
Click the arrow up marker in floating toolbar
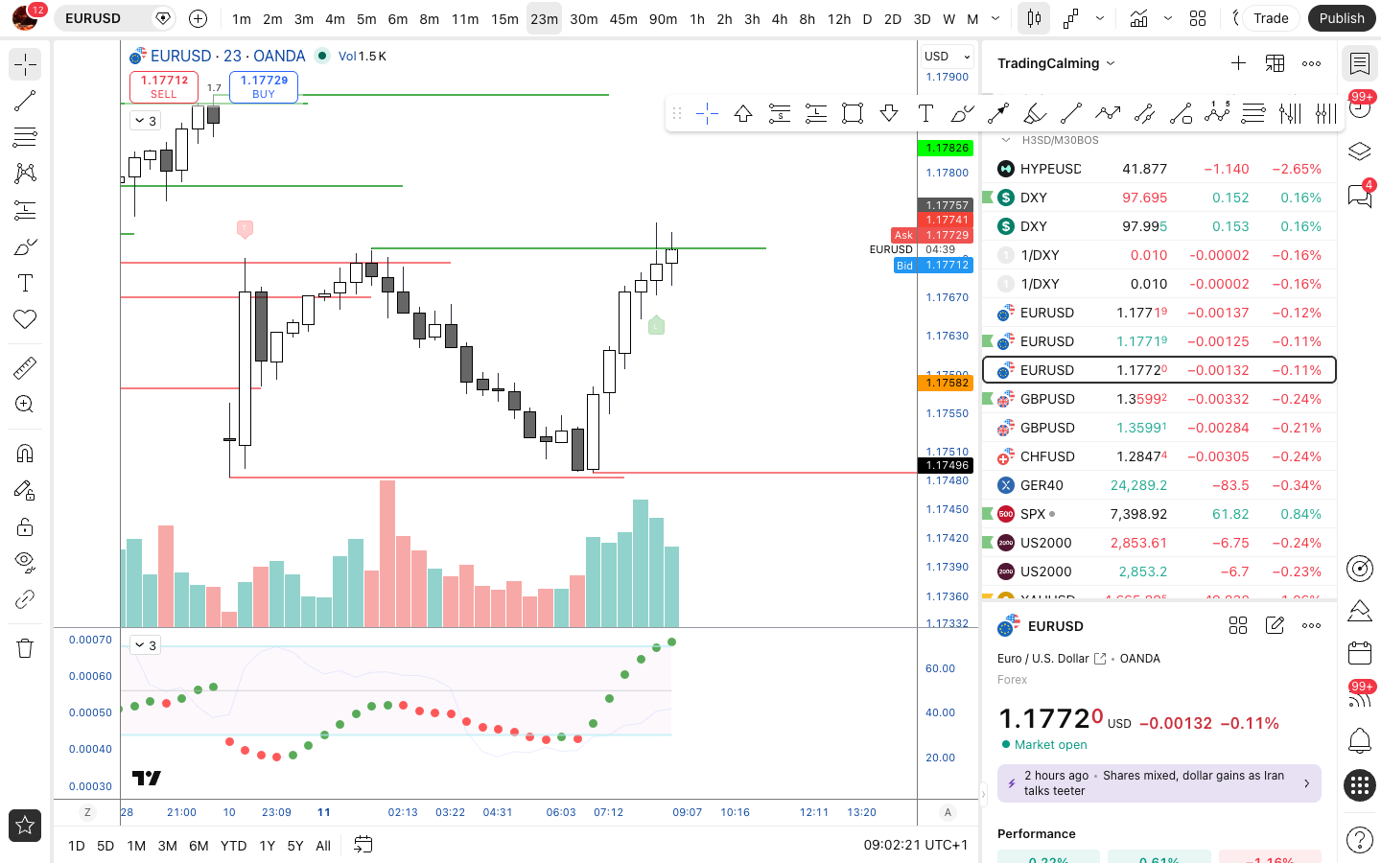click(743, 113)
